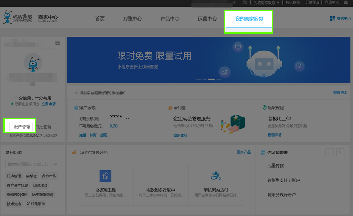Click 退出 to log out
Screen dimensions: 353x216
pos(245,2)
